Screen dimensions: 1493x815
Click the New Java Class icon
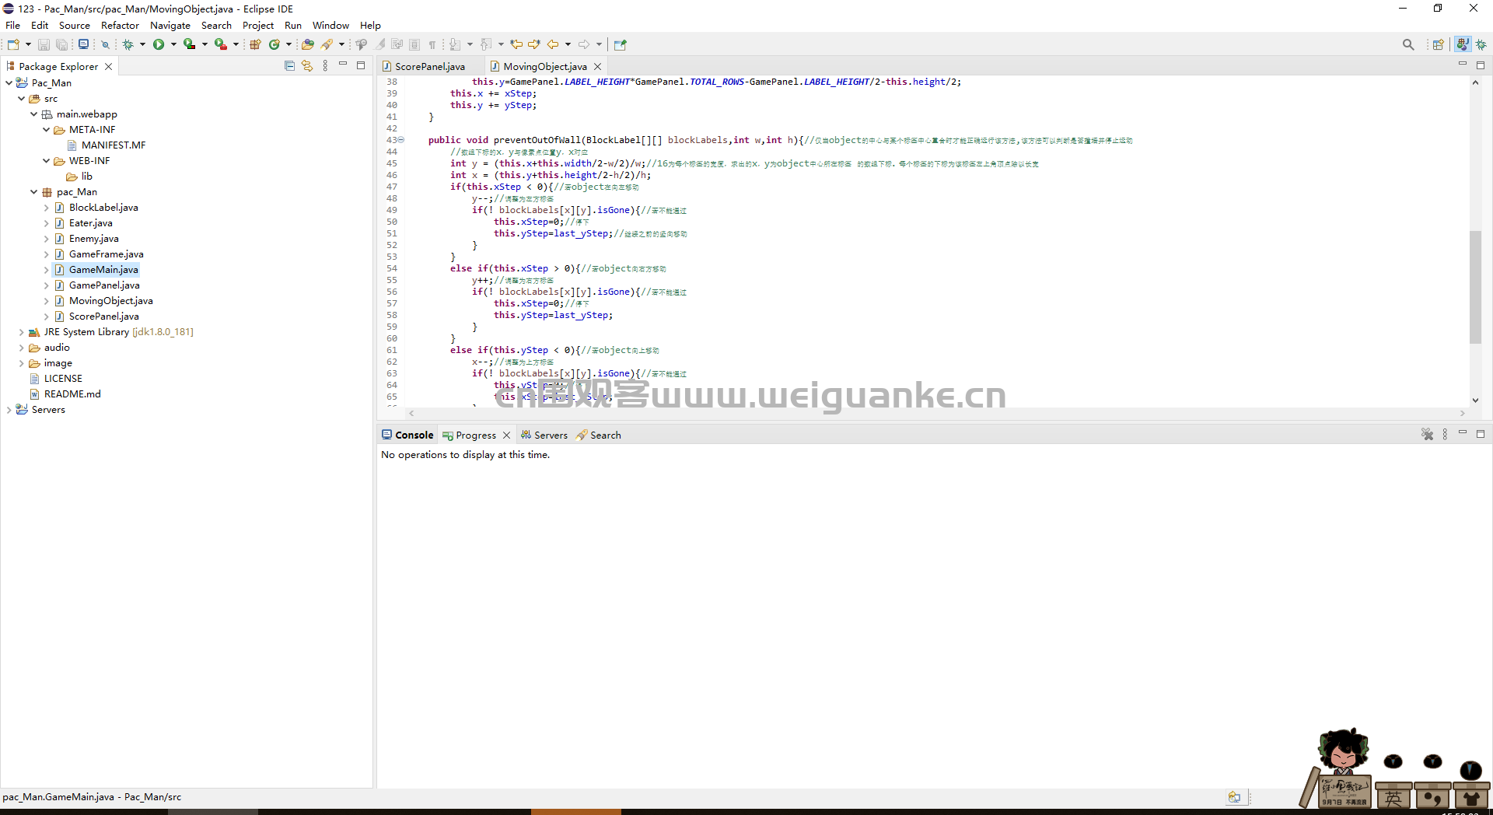pyautogui.click(x=274, y=44)
